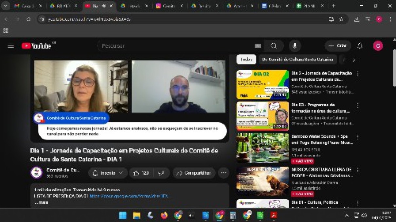The width and height of the screenshot is (396, 222).
Task: Open the on-screen keyboard icon in search bar
Action: click(258, 46)
